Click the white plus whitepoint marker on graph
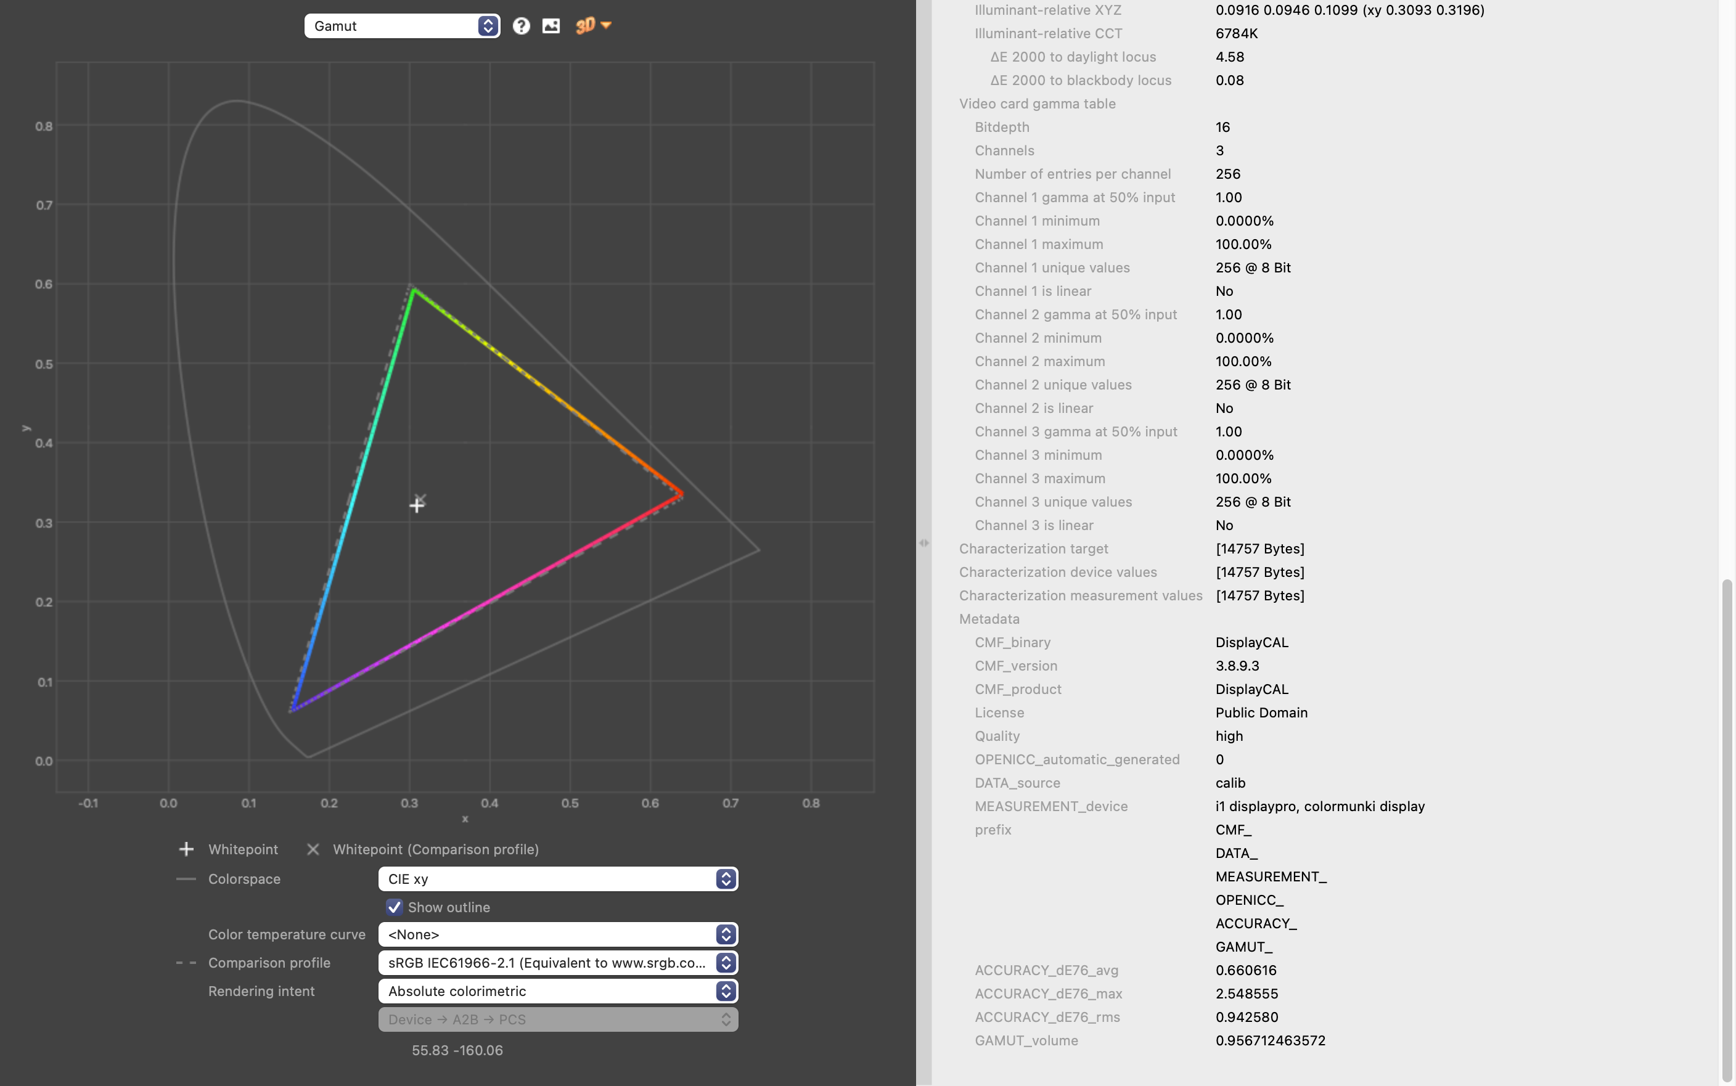This screenshot has width=1736, height=1086. [417, 505]
